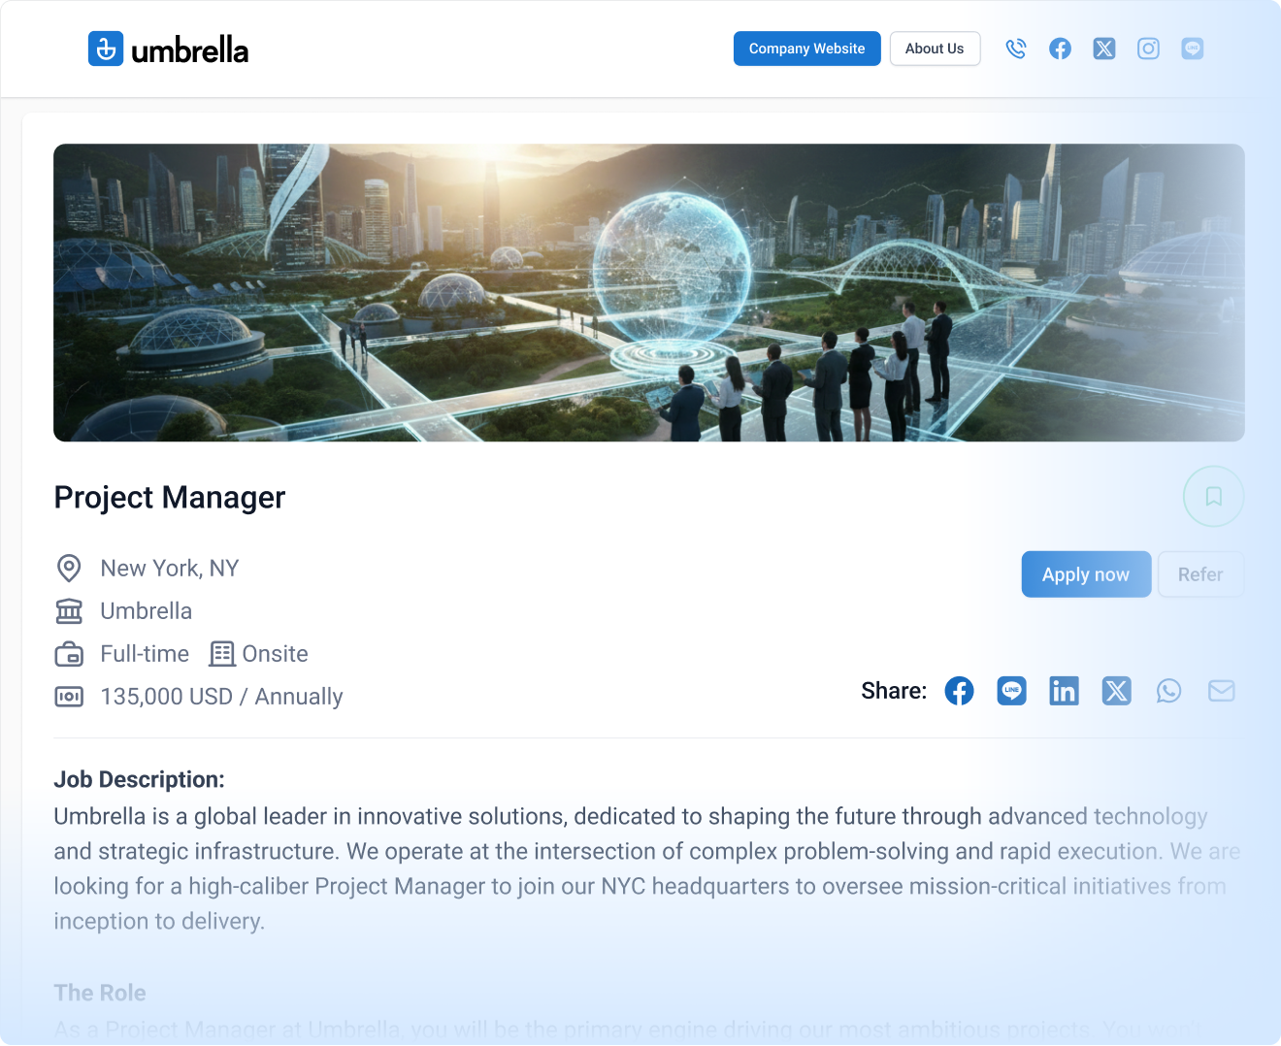The image size is (1281, 1046).
Task: Open Facebook page from header icon
Action: click(x=1060, y=49)
